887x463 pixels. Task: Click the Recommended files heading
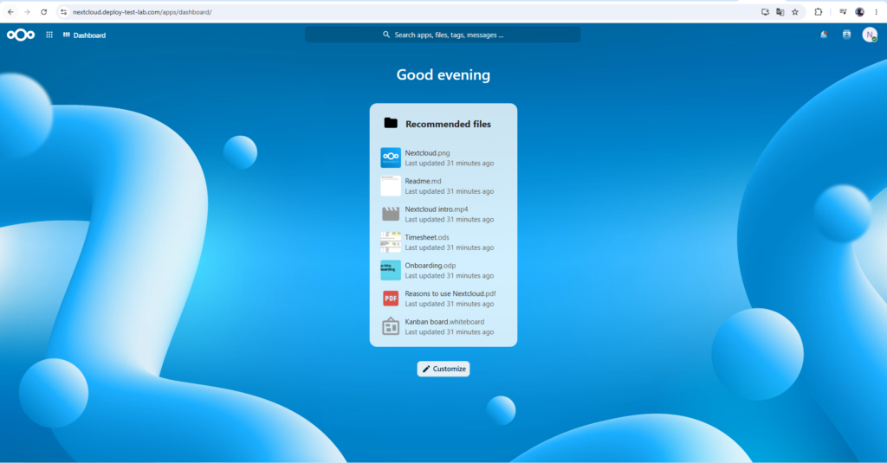(448, 124)
